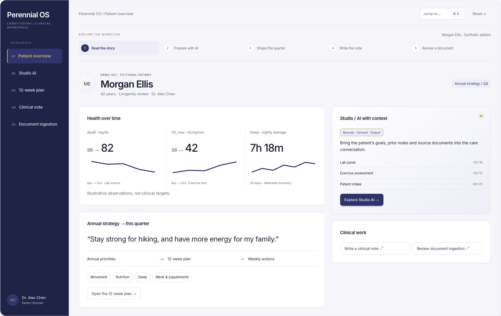
Task: Open the Patient overview sidebar item
Action: coord(35,56)
